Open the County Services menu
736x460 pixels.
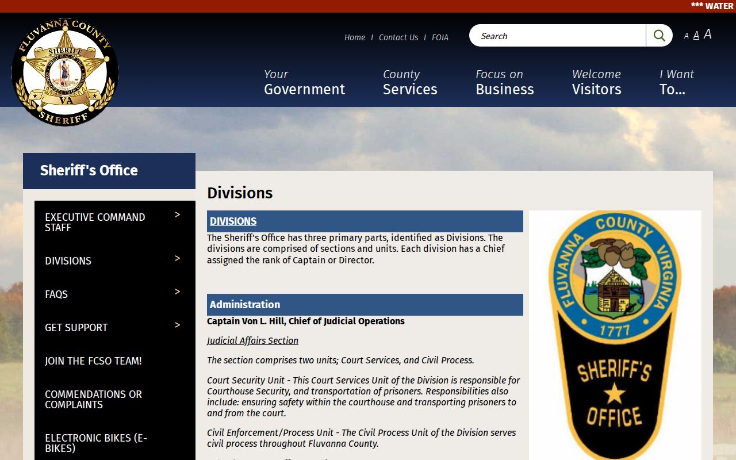[x=410, y=82]
